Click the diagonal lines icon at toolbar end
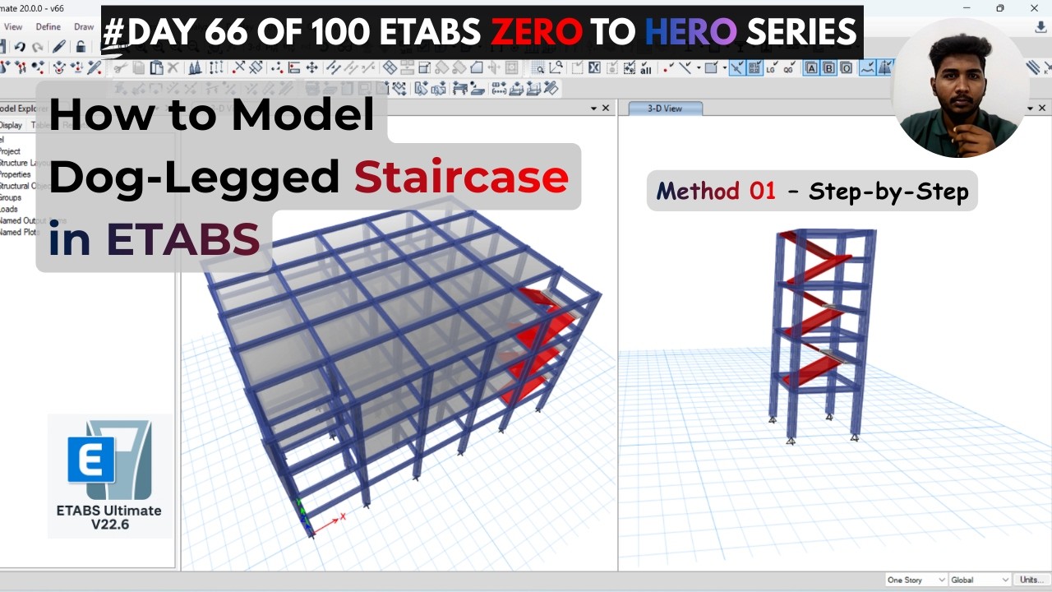Viewport: 1052px width, 592px height. pos(1033,67)
